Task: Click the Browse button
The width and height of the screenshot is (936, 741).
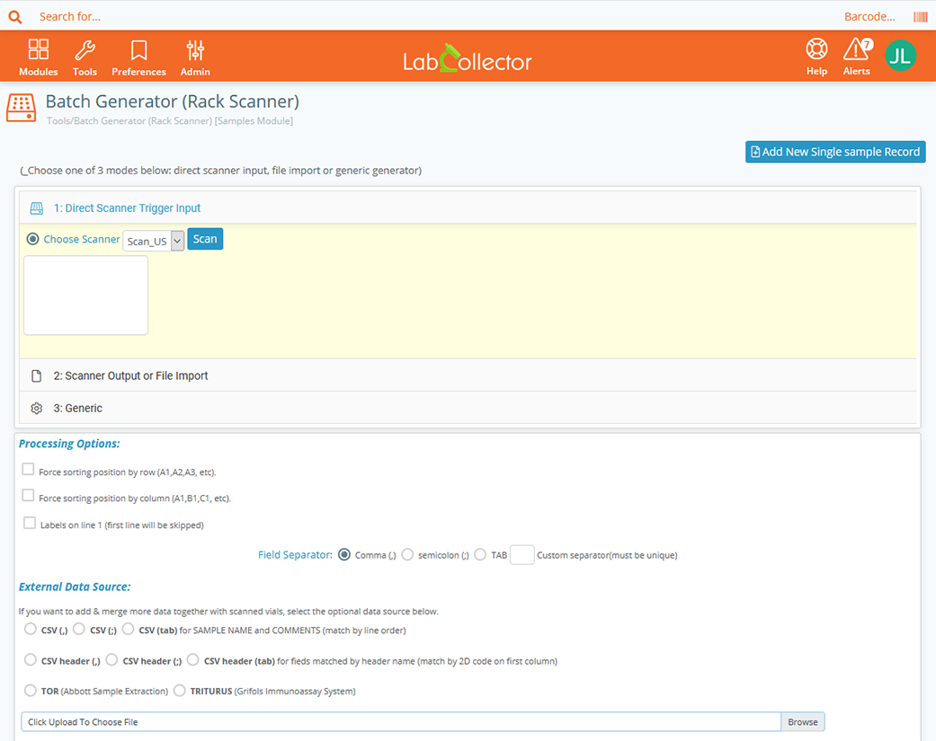Action: point(803,722)
